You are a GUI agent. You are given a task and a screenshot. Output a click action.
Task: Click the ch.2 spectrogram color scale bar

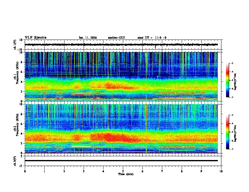pyautogui.click(x=228, y=132)
